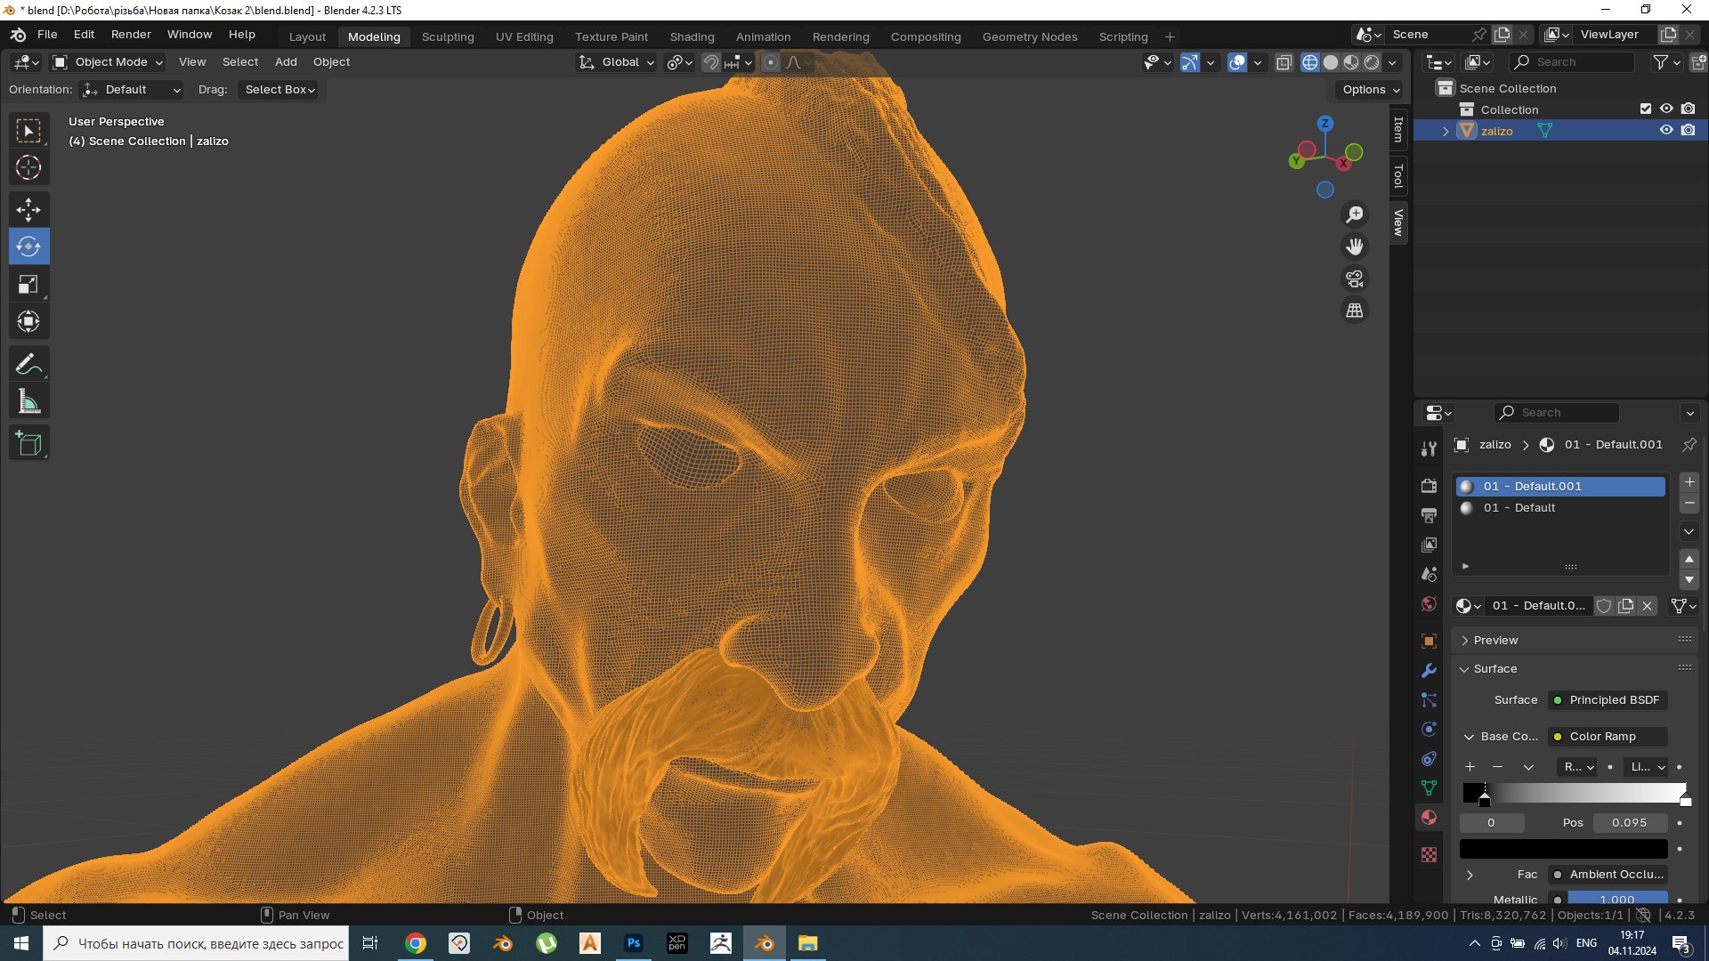Open the Render menu

[131, 34]
